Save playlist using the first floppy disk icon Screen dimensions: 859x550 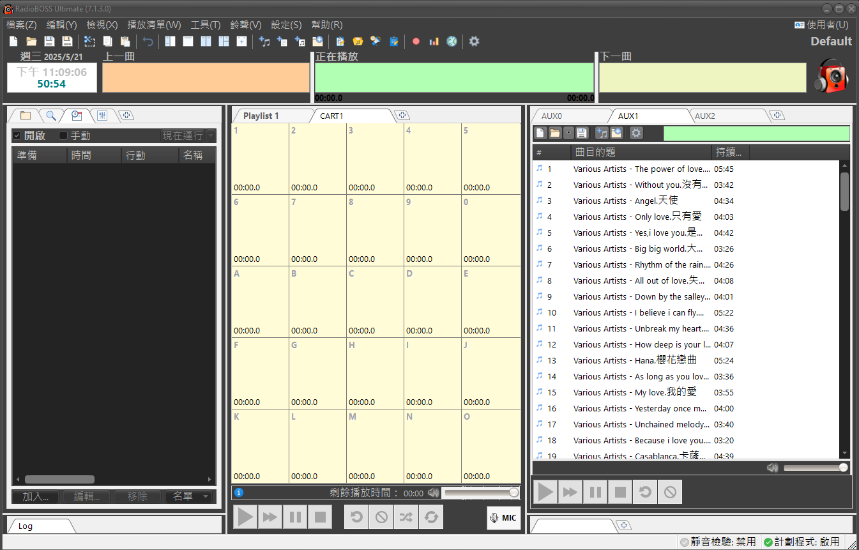(x=49, y=42)
